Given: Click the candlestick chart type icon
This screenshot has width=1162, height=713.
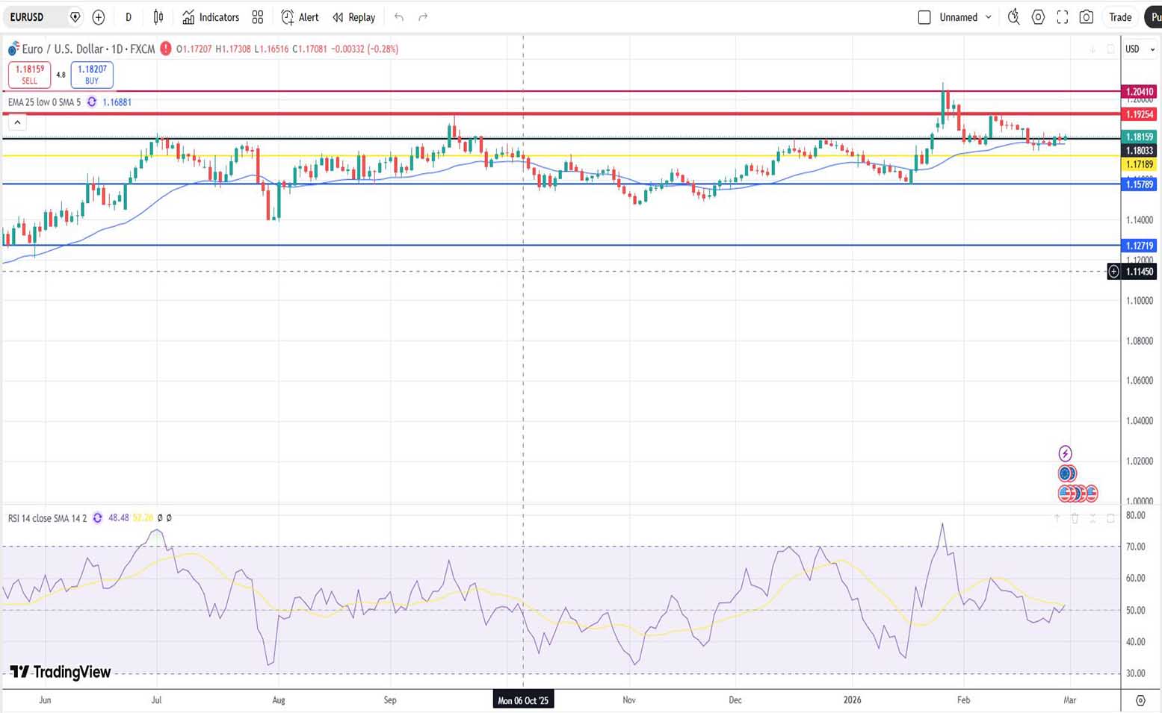Looking at the screenshot, I should (x=158, y=17).
